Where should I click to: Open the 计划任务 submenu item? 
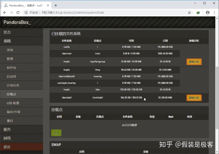[22, 85]
